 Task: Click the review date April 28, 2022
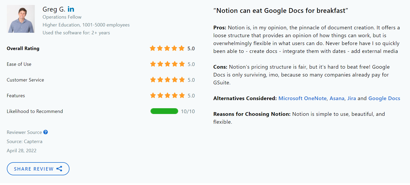coord(22,150)
